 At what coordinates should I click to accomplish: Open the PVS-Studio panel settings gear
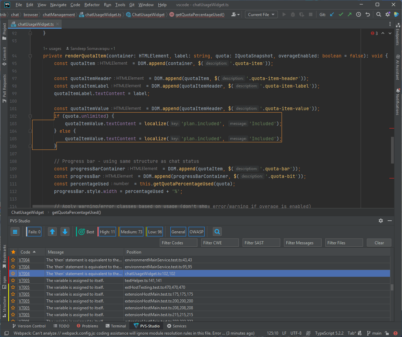pyautogui.click(x=381, y=221)
